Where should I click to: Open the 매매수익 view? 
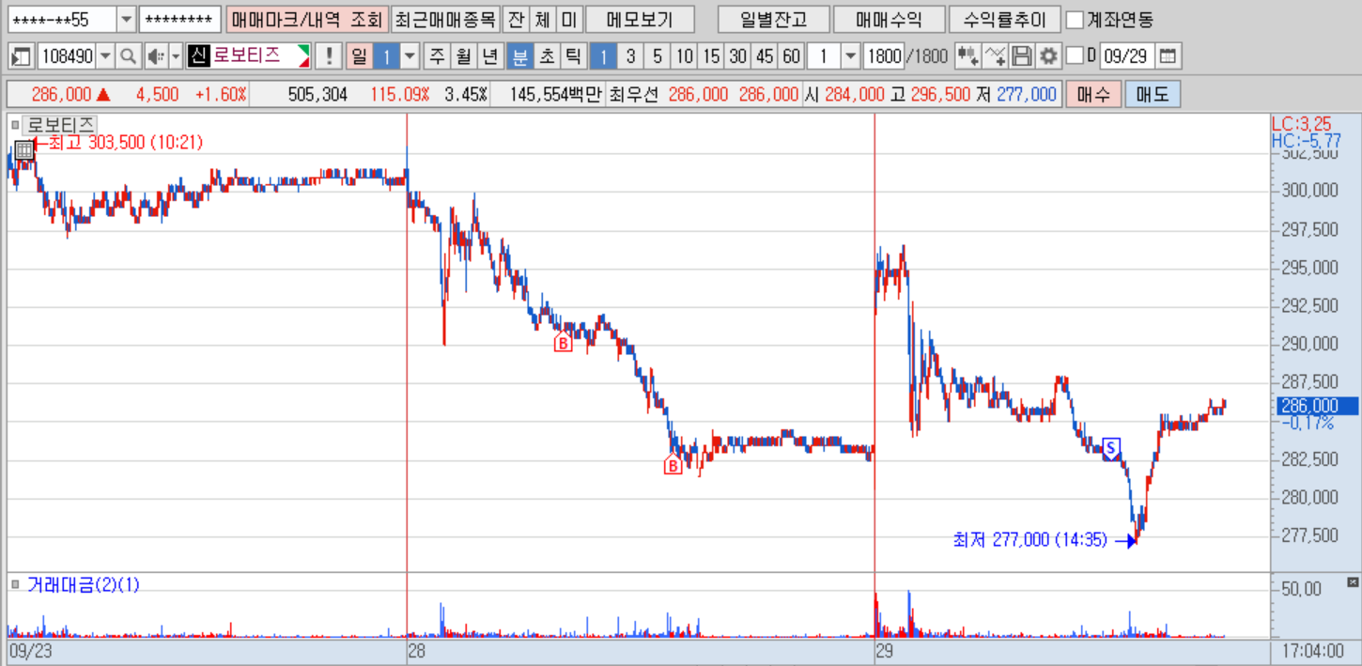[889, 19]
